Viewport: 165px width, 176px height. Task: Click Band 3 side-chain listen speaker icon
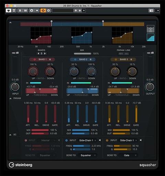pyautogui.click(x=141, y=140)
